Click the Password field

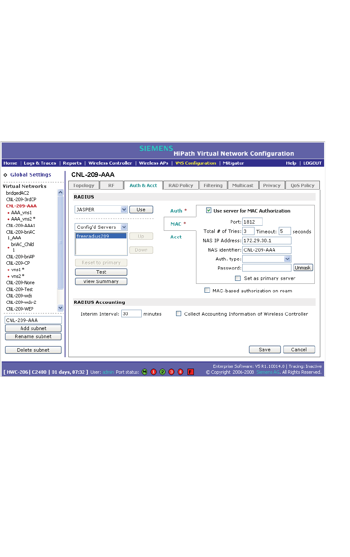coord(267,268)
